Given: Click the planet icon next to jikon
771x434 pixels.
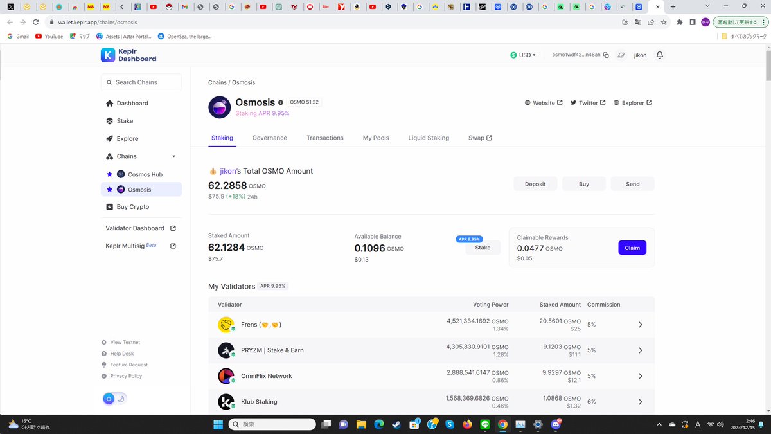Looking at the screenshot, I should [621, 55].
